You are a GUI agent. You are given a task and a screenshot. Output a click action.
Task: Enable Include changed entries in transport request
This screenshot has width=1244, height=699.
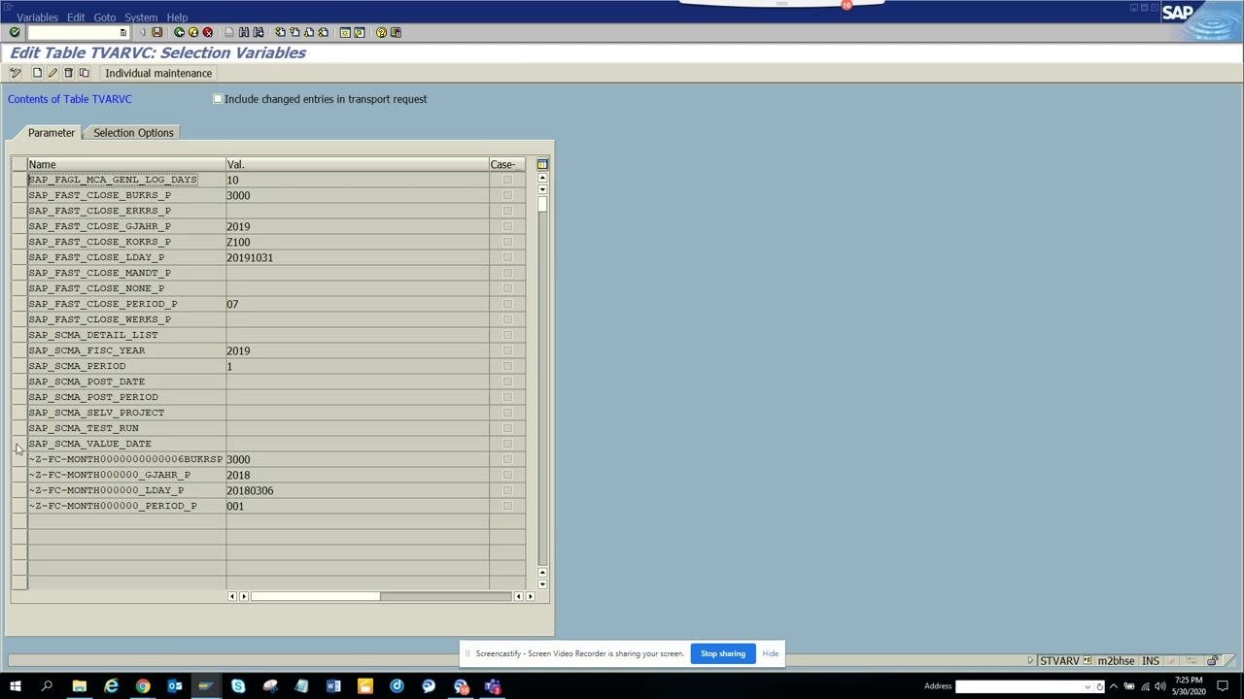coord(218,99)
